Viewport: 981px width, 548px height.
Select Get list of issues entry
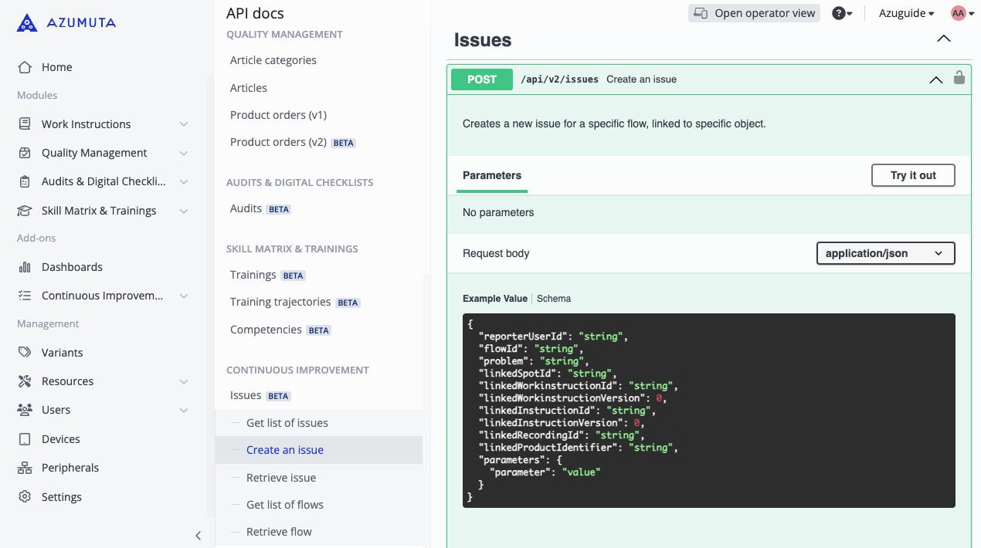point(287,423)
